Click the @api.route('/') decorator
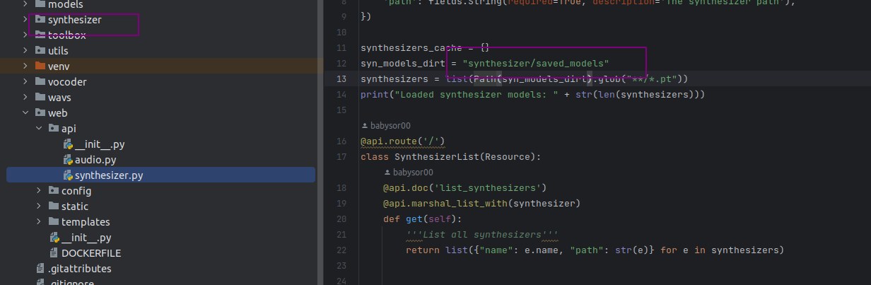This screenshot has width=871, height=285. point(403,141)
